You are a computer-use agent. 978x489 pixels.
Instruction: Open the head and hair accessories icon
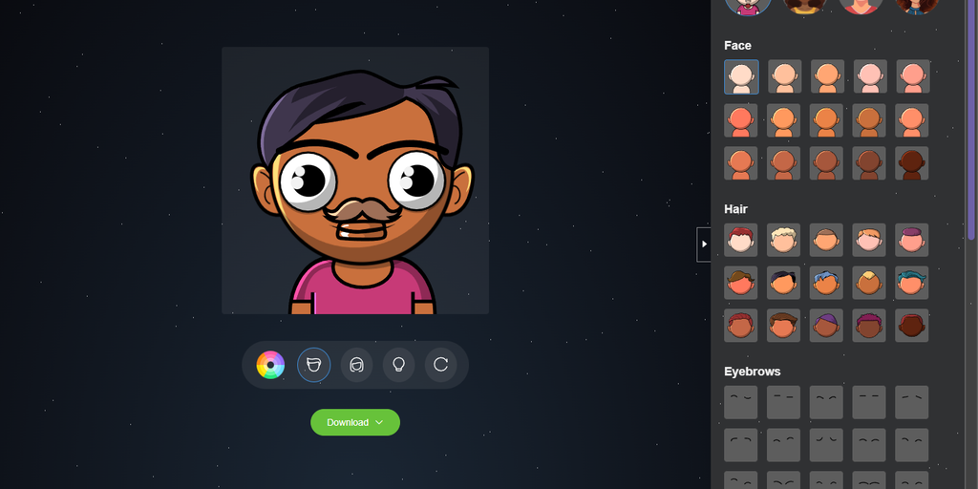(357, 365)
